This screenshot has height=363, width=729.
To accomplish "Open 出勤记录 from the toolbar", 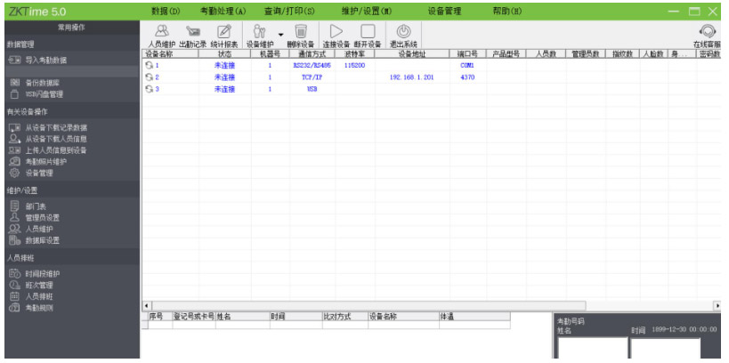I will [192, 33].
